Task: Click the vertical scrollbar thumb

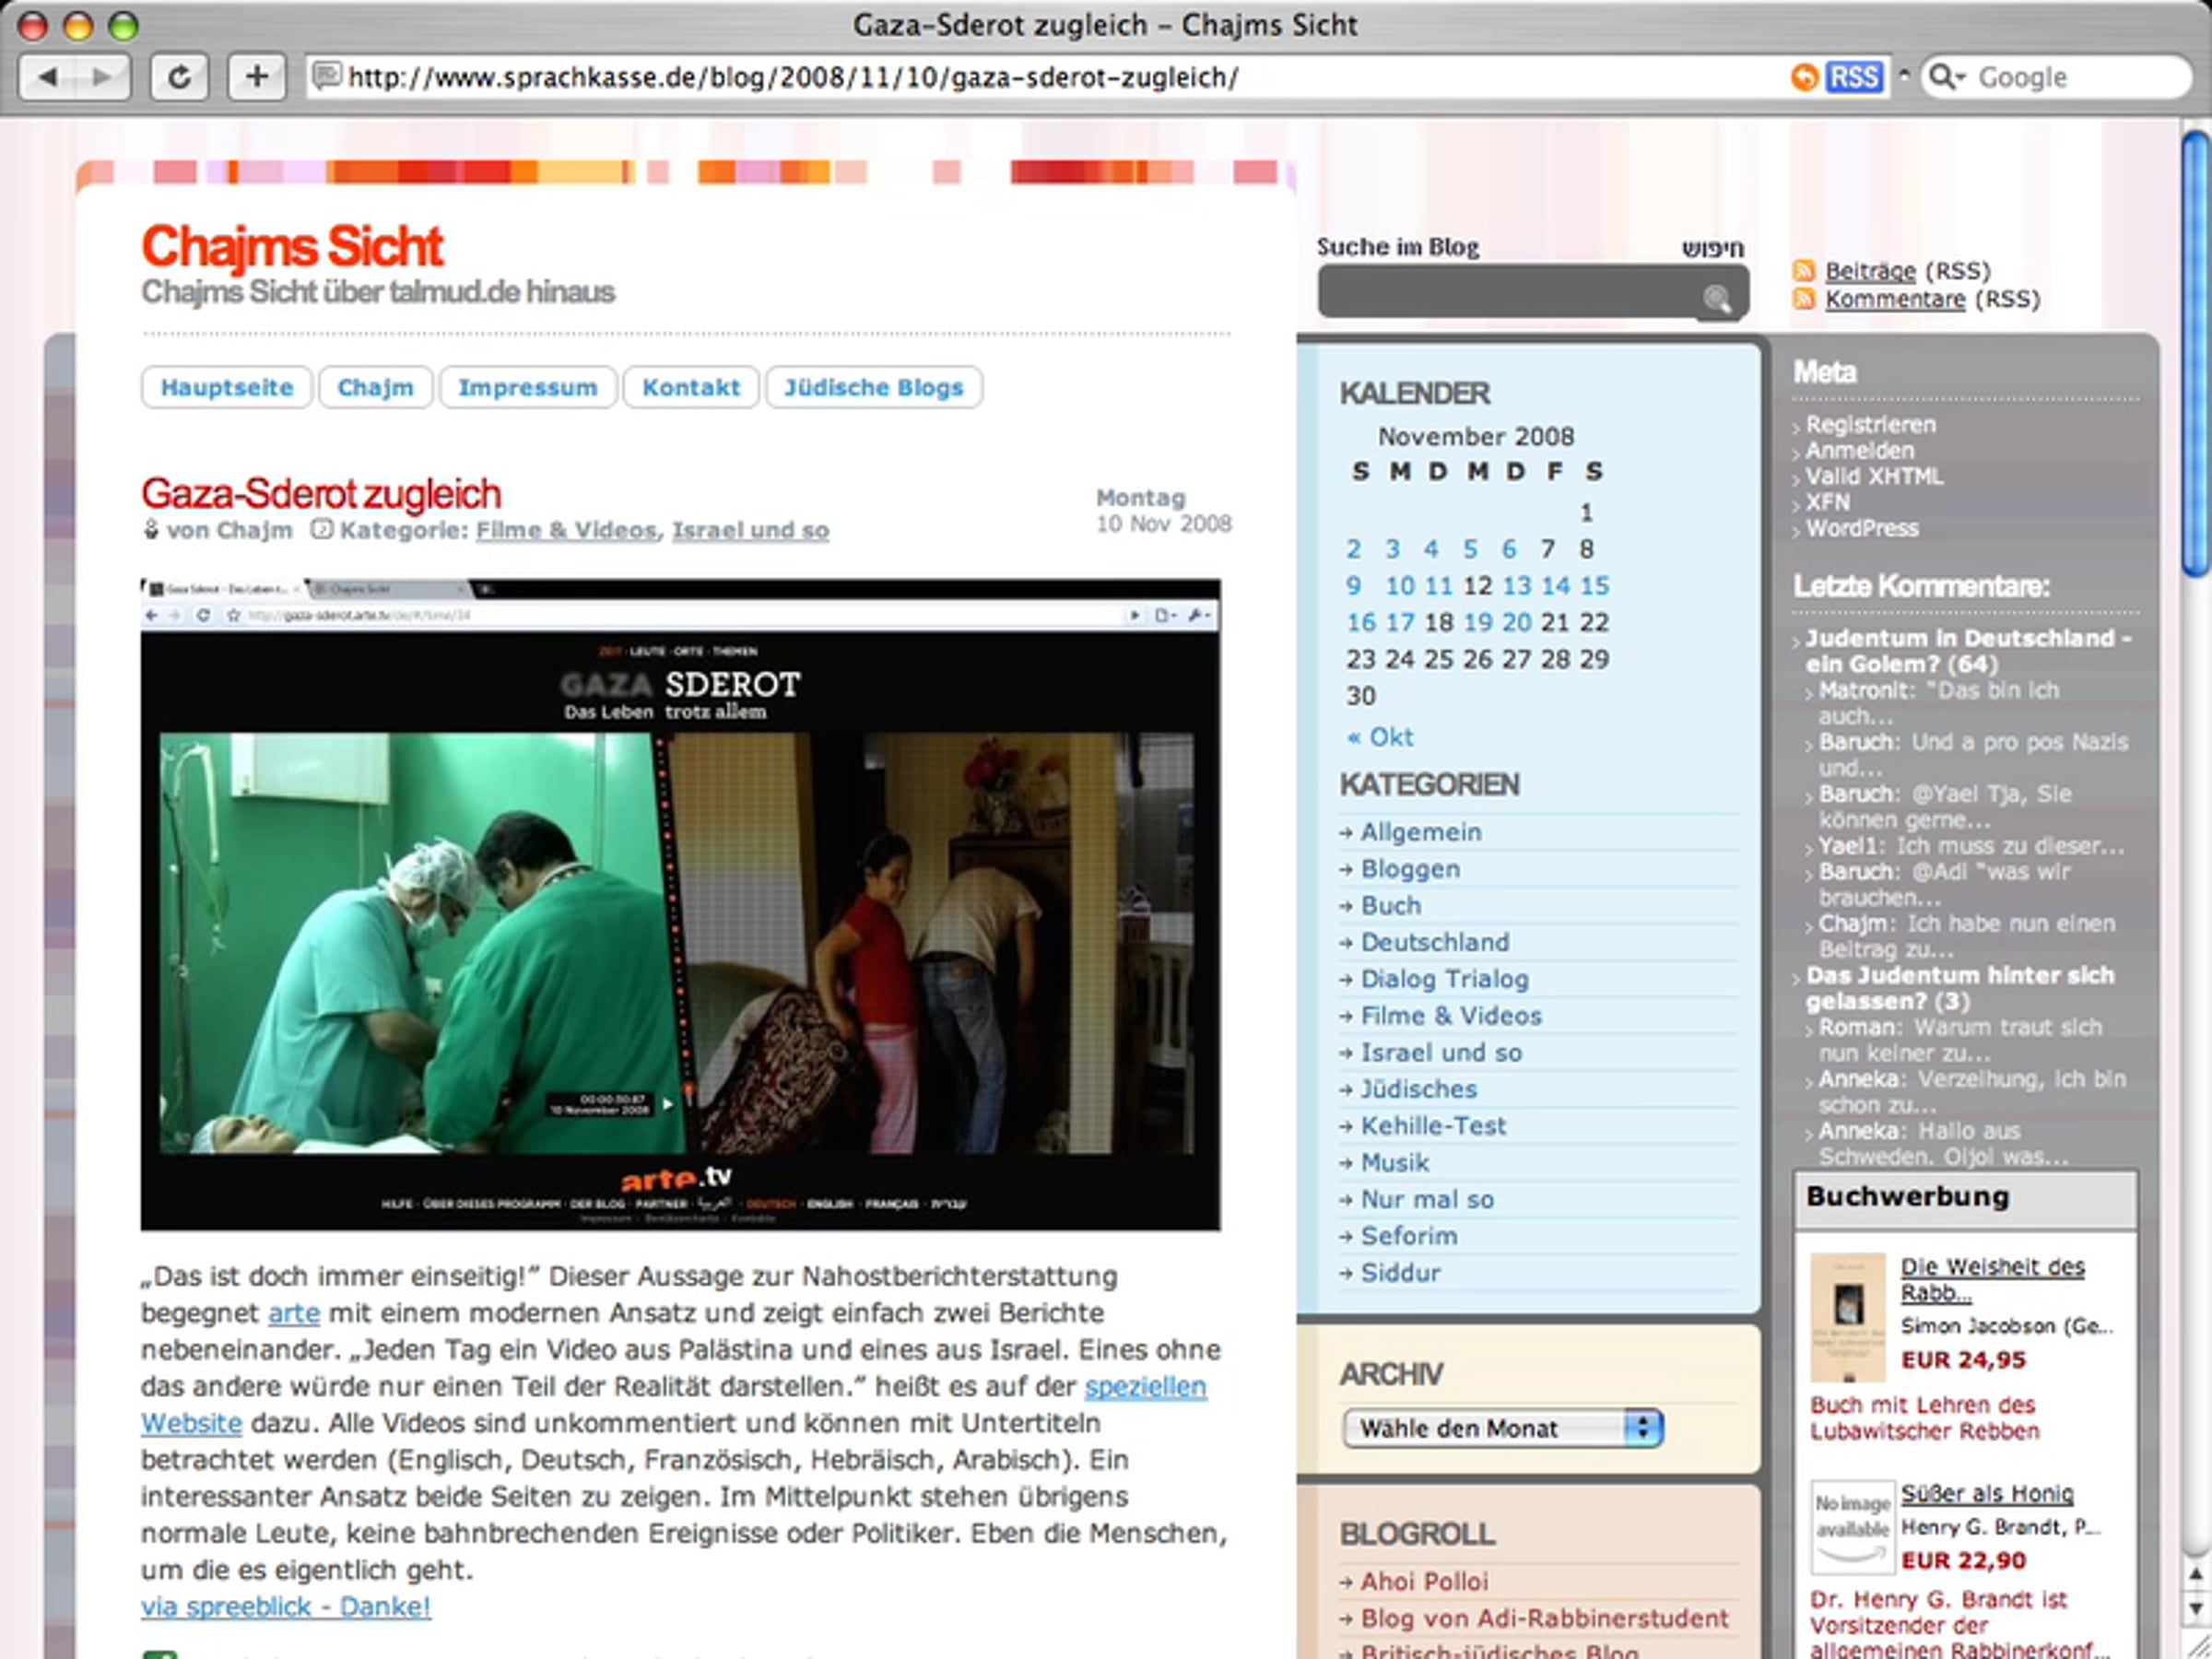Action: 2196,355
